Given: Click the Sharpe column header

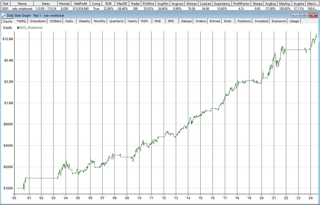Looking at the screenshot, I should [x=257, y=3].
